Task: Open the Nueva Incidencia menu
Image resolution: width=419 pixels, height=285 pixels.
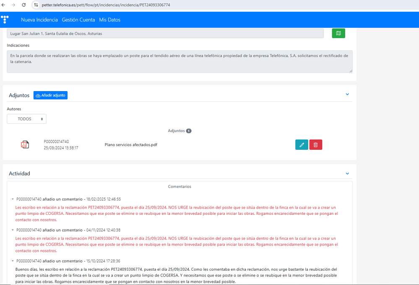Action: [x=39, y=20]
